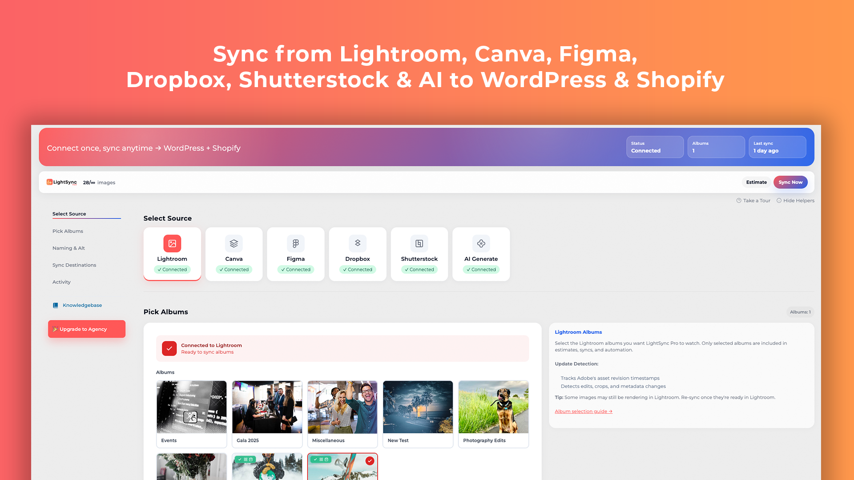Click the 'Update Detection:' label

point(576,364)
